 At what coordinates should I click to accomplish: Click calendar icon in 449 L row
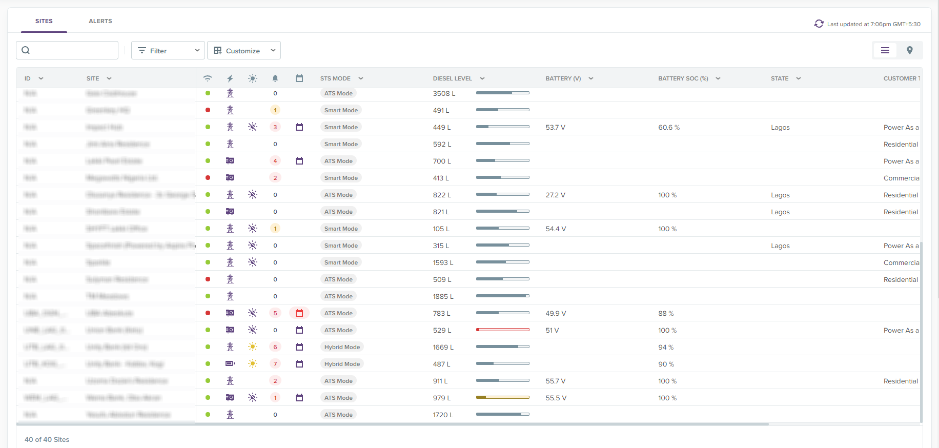[299, 127]
